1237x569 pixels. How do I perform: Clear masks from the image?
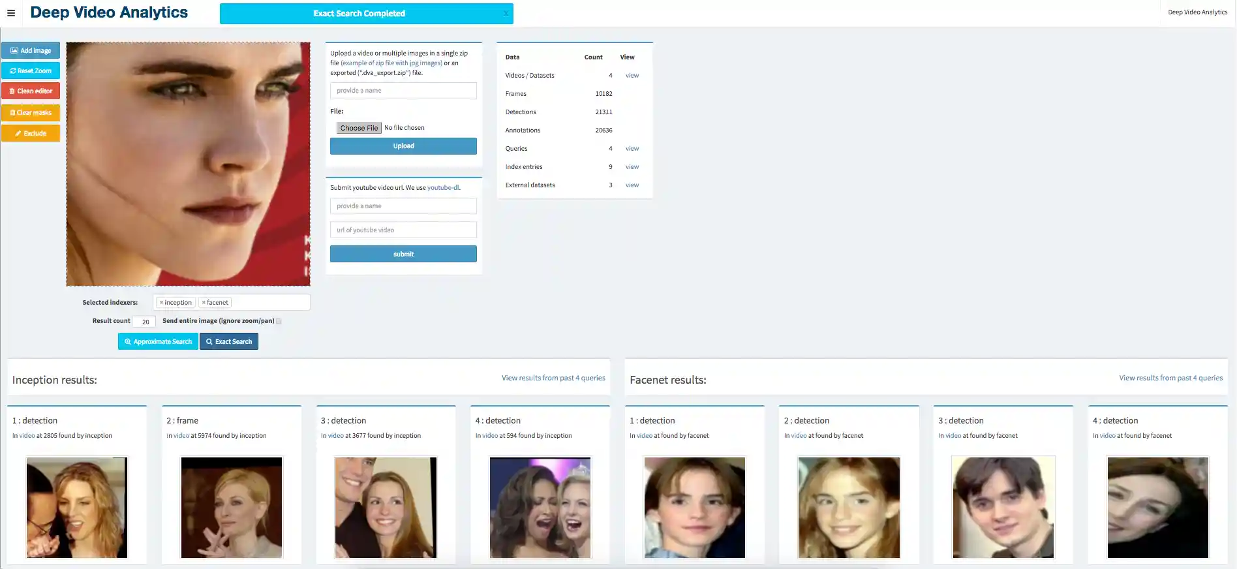(x=31, y=112)
